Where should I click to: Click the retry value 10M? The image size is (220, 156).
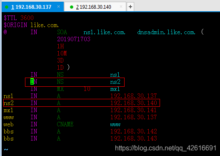coord(62,53)
